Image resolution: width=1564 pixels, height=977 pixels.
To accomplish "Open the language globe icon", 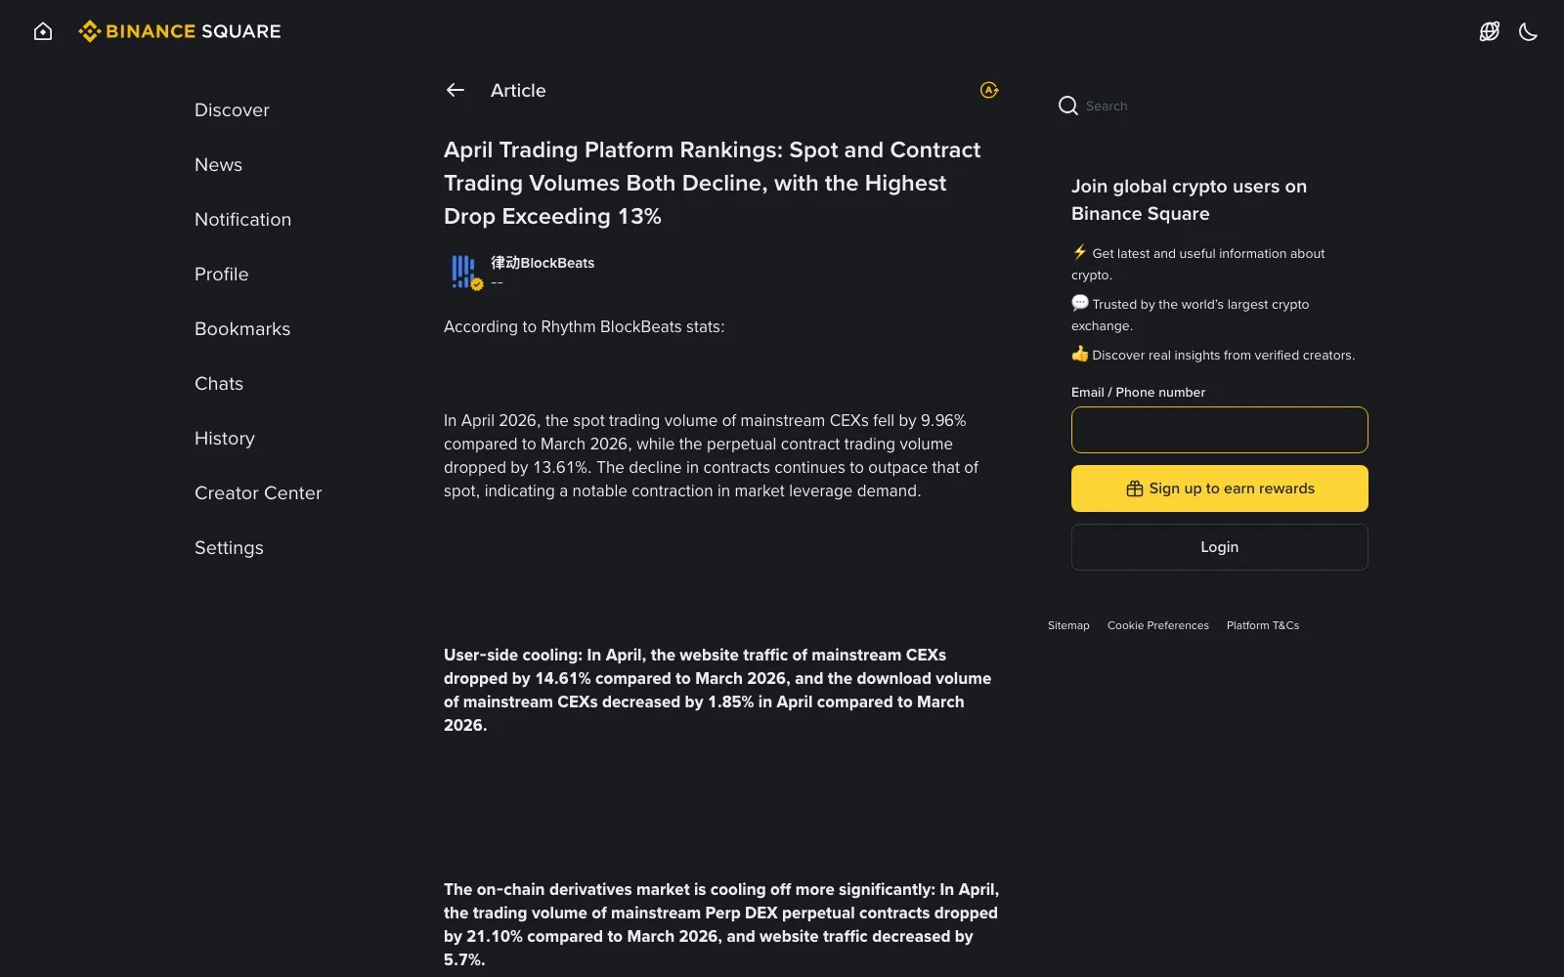I will click(x=1489, y=31).
